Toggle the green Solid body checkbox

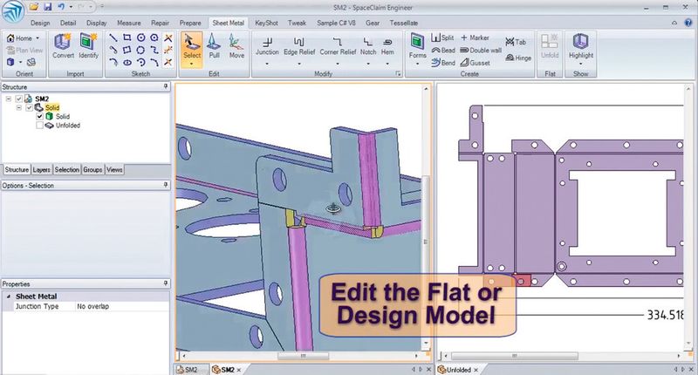click(x=39, y=117)
